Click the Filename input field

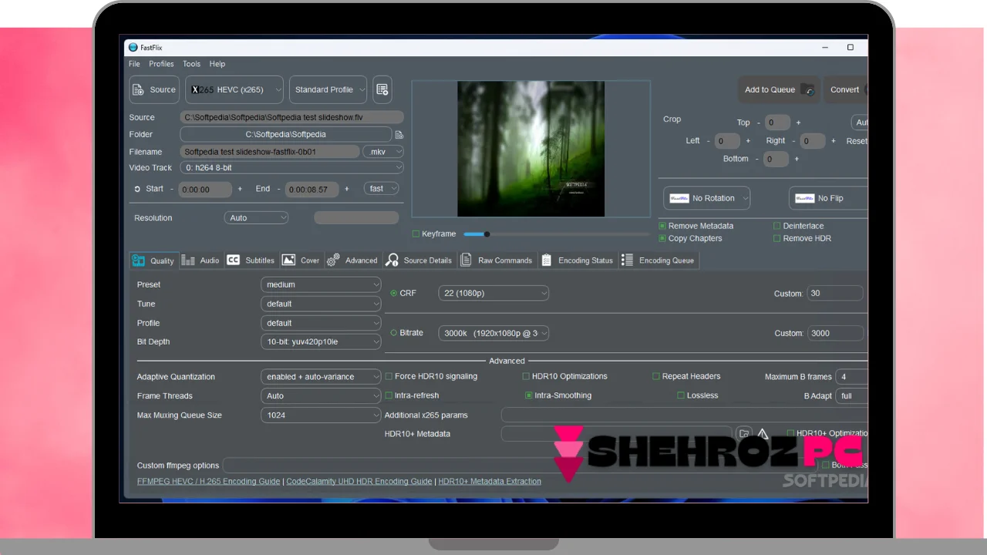pos(270,152)
